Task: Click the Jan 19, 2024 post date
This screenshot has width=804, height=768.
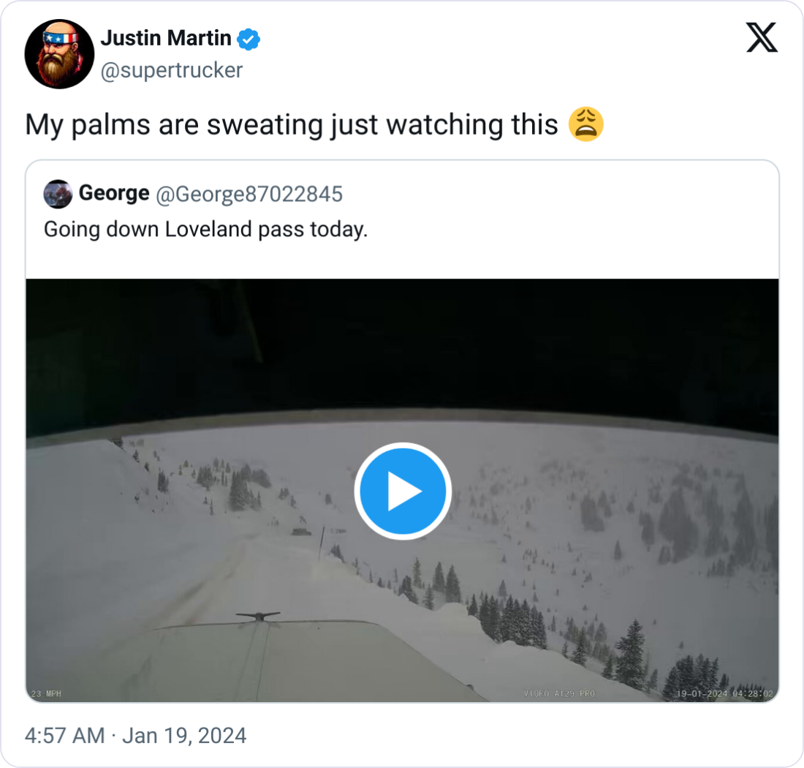Action: coord(184,735)
